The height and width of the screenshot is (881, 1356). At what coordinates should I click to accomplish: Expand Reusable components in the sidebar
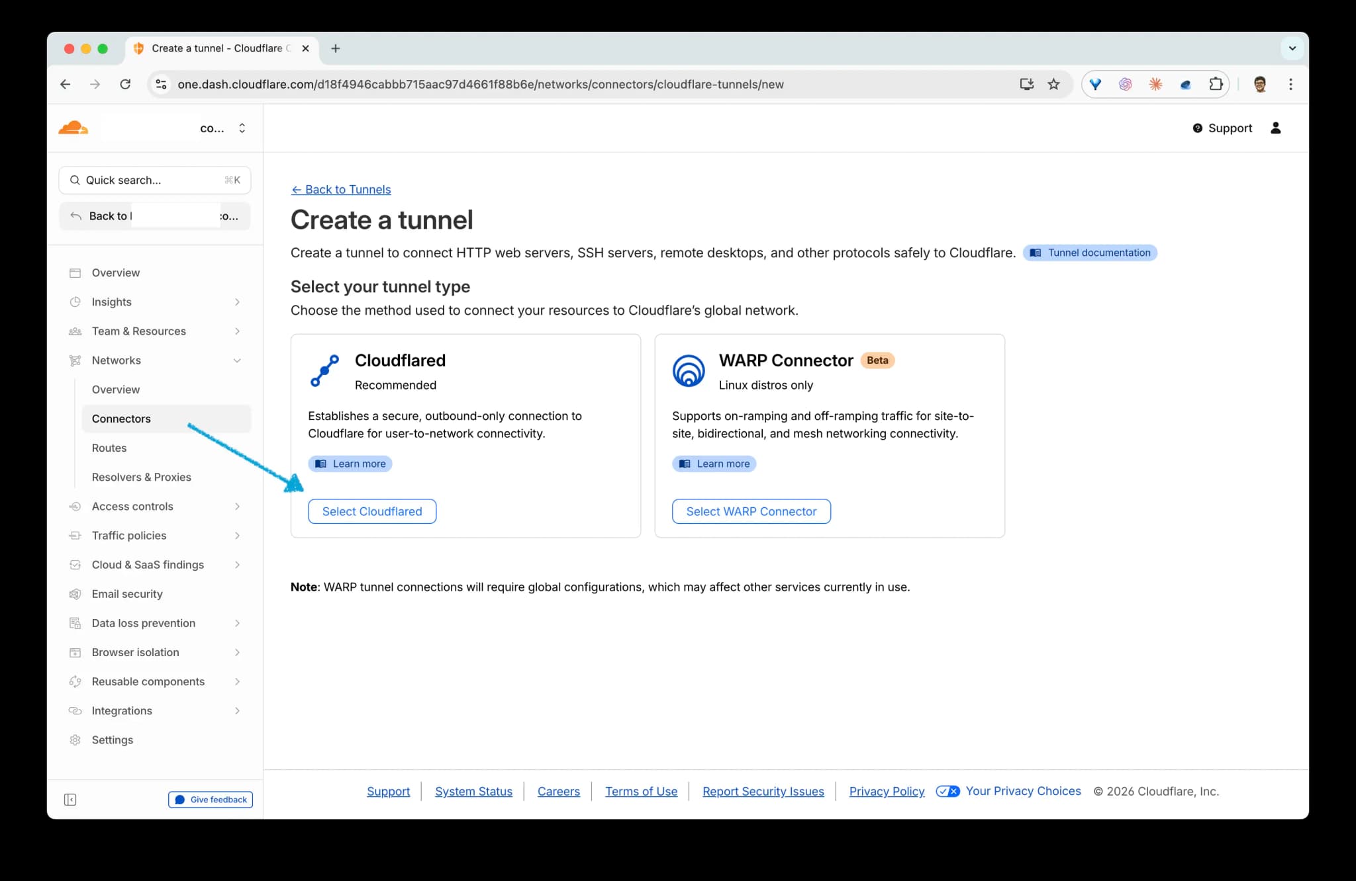(x=237, y=681)
